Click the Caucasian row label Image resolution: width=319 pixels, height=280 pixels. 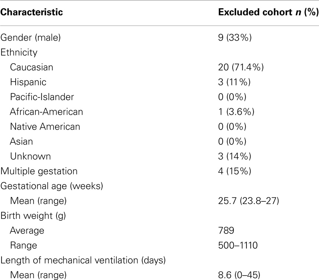(x=32, y=67)
